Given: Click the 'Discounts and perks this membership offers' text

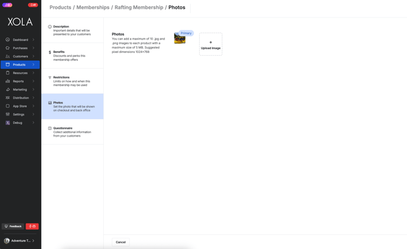Looking at the screenshot, I should point(69,58).
